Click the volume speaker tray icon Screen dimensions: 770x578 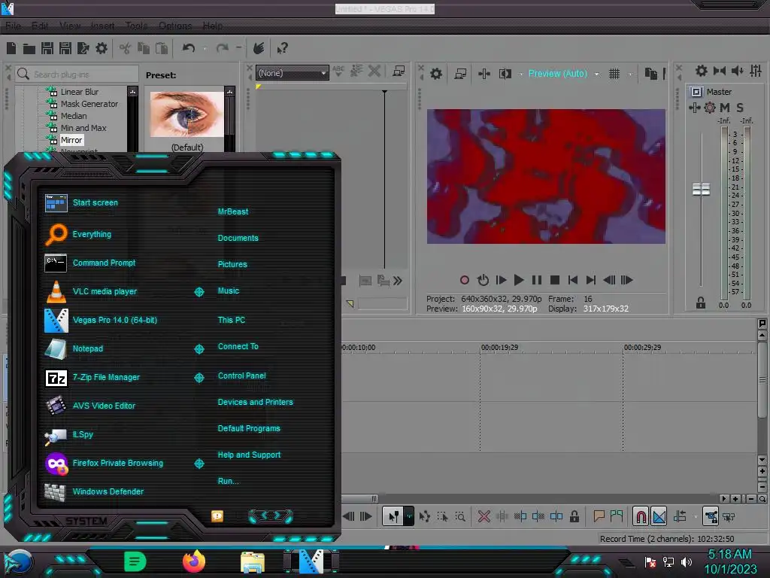coord(687,561)
